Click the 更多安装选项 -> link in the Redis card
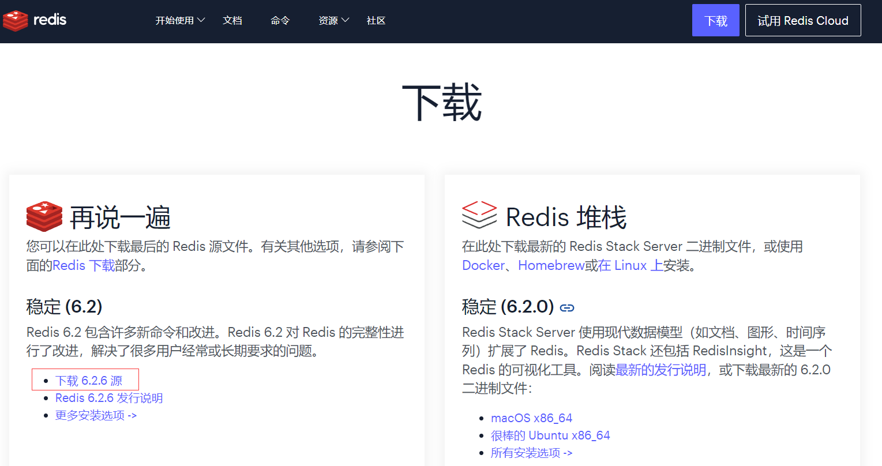 pyautogui.click(x=96, y=415)
